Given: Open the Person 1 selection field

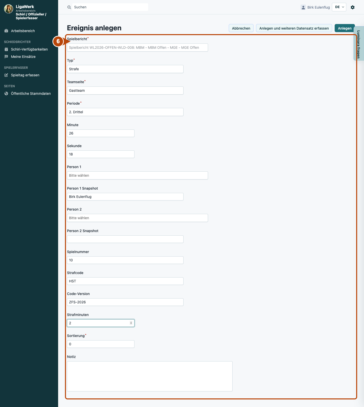Looking at the screenshot, I should (x=138, y=175).
